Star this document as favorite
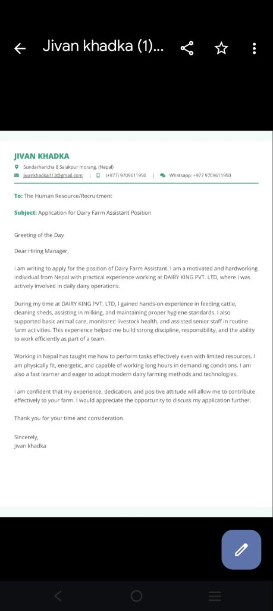The height and width of the screenshot is (611, 273). tap(221, 48)
